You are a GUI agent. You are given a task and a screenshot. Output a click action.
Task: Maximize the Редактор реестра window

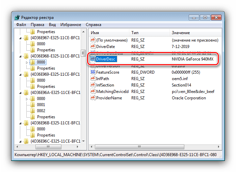205,18
